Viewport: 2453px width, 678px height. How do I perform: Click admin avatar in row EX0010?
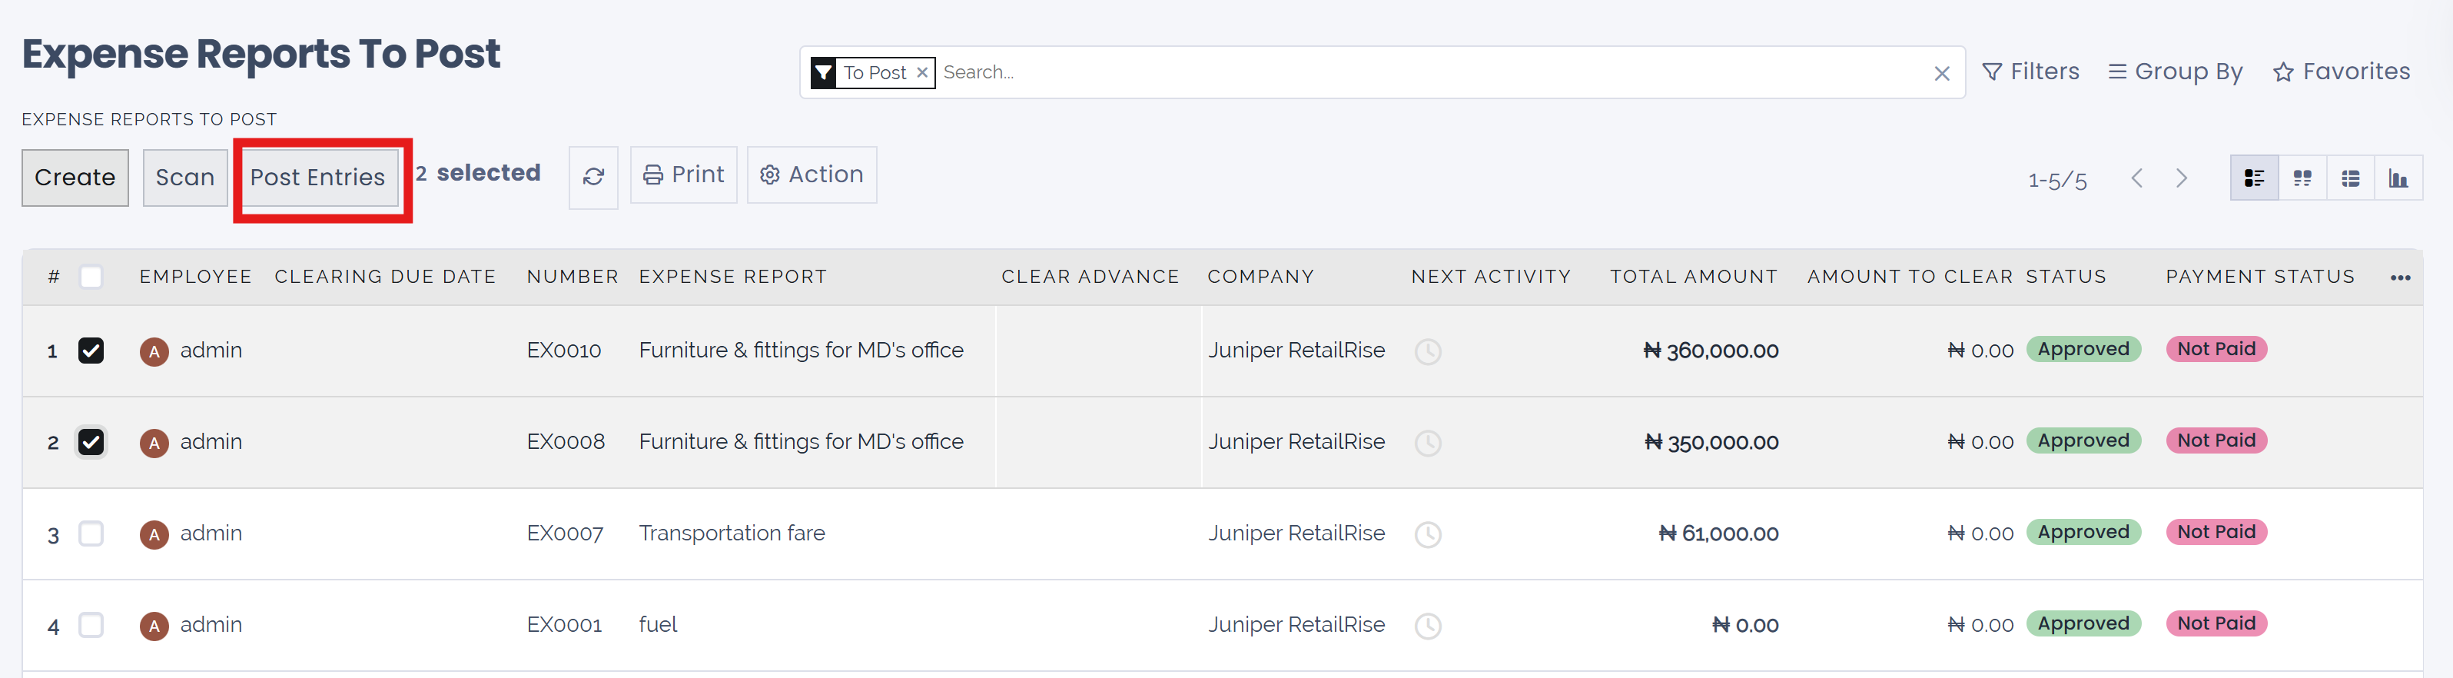coord(154,351)
